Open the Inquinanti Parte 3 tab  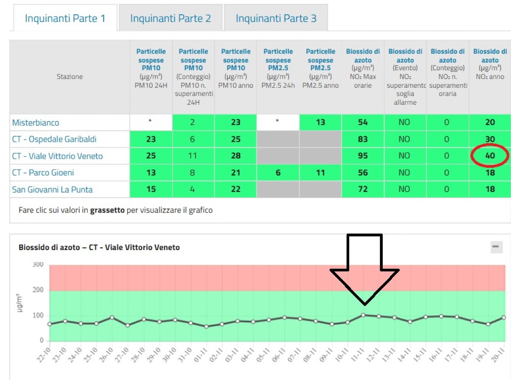(x=276, y=18)
